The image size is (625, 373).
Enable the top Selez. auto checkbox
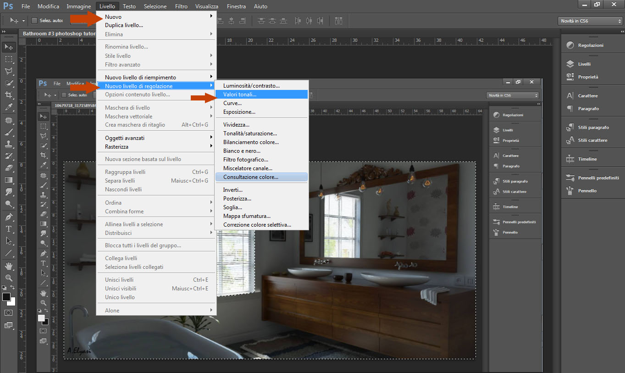pyautogui.click(x=34, y=21)
